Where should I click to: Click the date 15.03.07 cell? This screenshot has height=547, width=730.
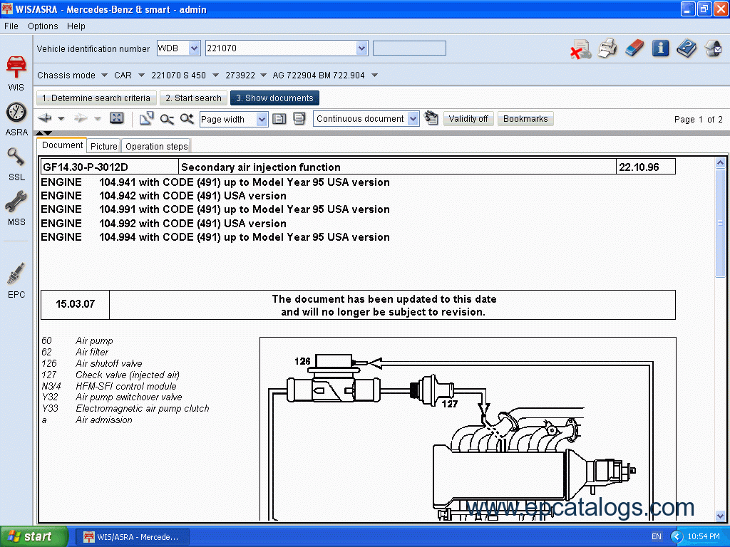click(x=75, y=304)
